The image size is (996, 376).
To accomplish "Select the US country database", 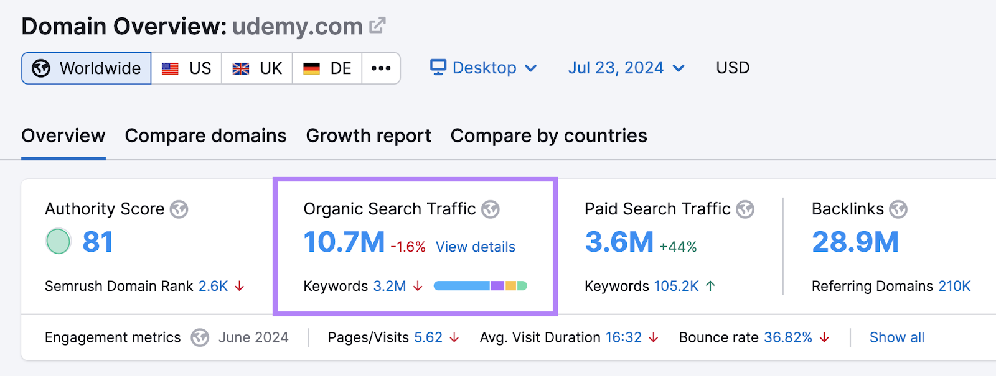I will tap(186, 68).
